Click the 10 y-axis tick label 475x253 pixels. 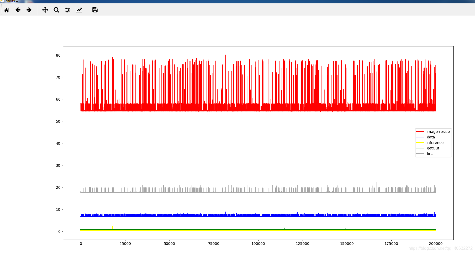click(58, 209)
